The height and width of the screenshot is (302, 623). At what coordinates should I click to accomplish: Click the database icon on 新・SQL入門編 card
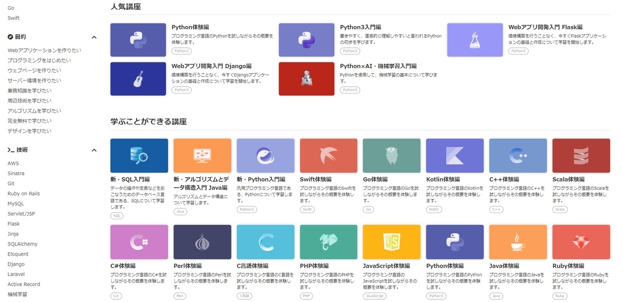(139, 155)
